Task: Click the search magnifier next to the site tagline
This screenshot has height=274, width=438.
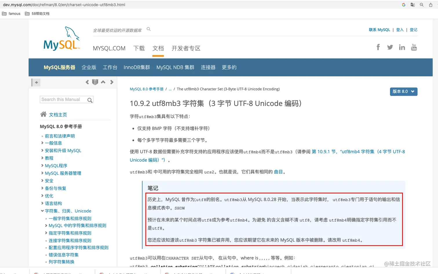Action: tap(149, 29)
